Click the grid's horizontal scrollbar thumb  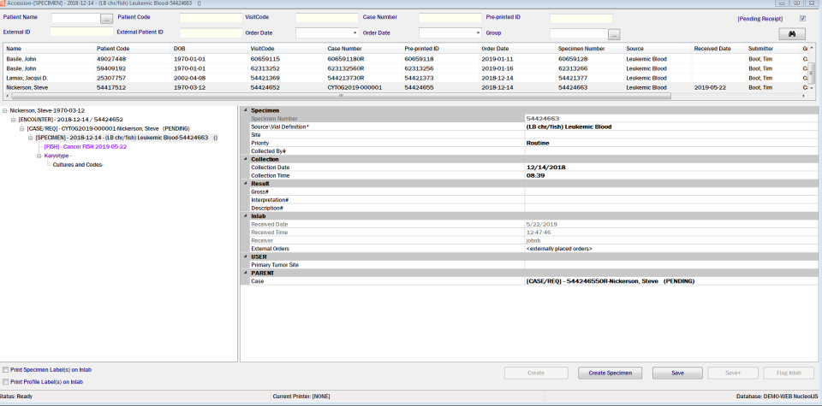point(341,97)
